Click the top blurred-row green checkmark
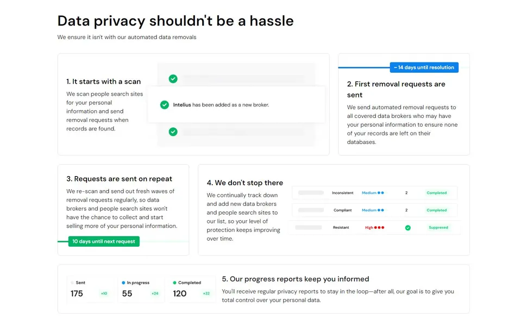Viewport: 527px width, 319px height. 173,79
